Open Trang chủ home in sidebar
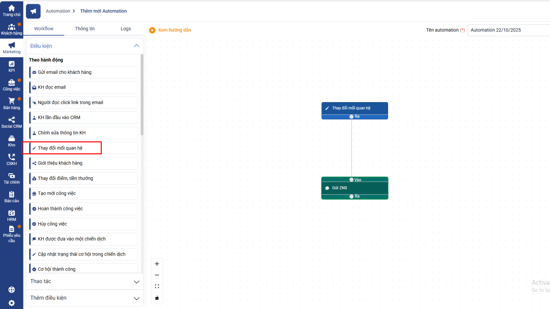This screenshot has width=550, height=309. 12,10
